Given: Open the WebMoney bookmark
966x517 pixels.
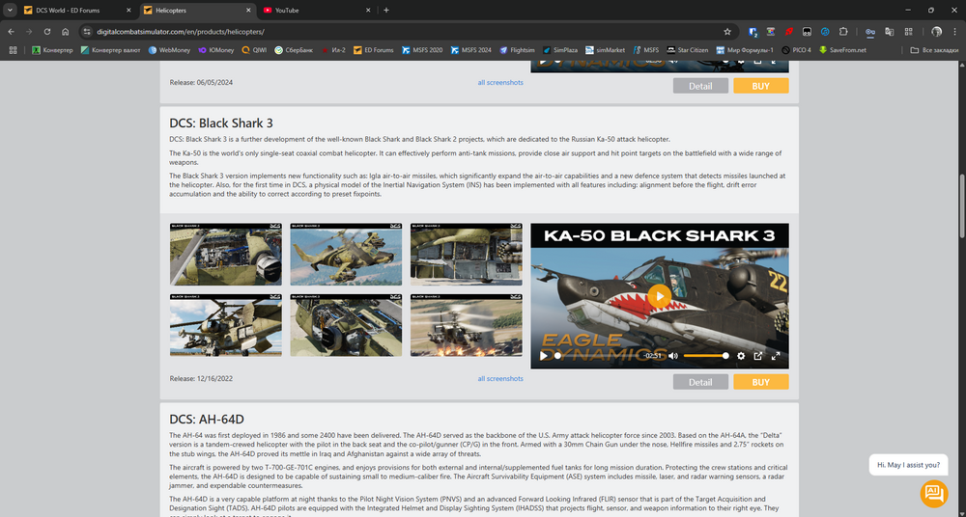Looking at the screenshot, I should 169,50.
